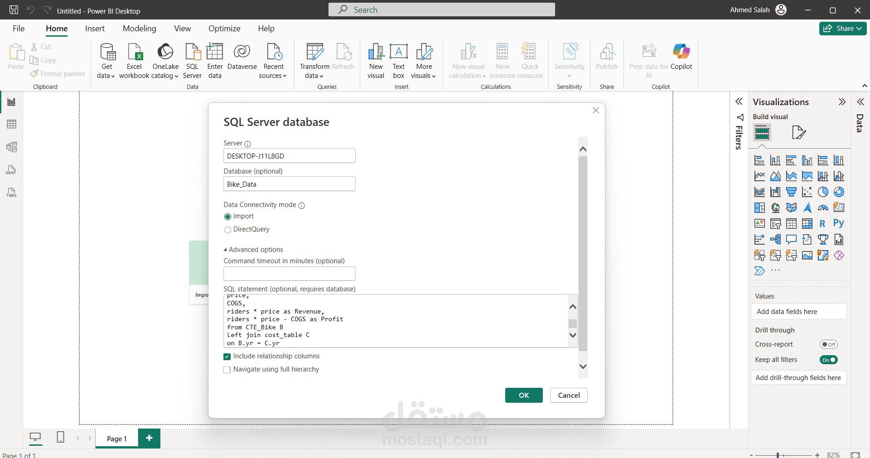Open DAX query view in sidebar
This screenshot has height=458, width=870.
[x=12, y=170]
